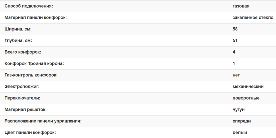Screen dimensions: 276x138
Task: Click the 'механический' value text
Action: coord(248,86)
